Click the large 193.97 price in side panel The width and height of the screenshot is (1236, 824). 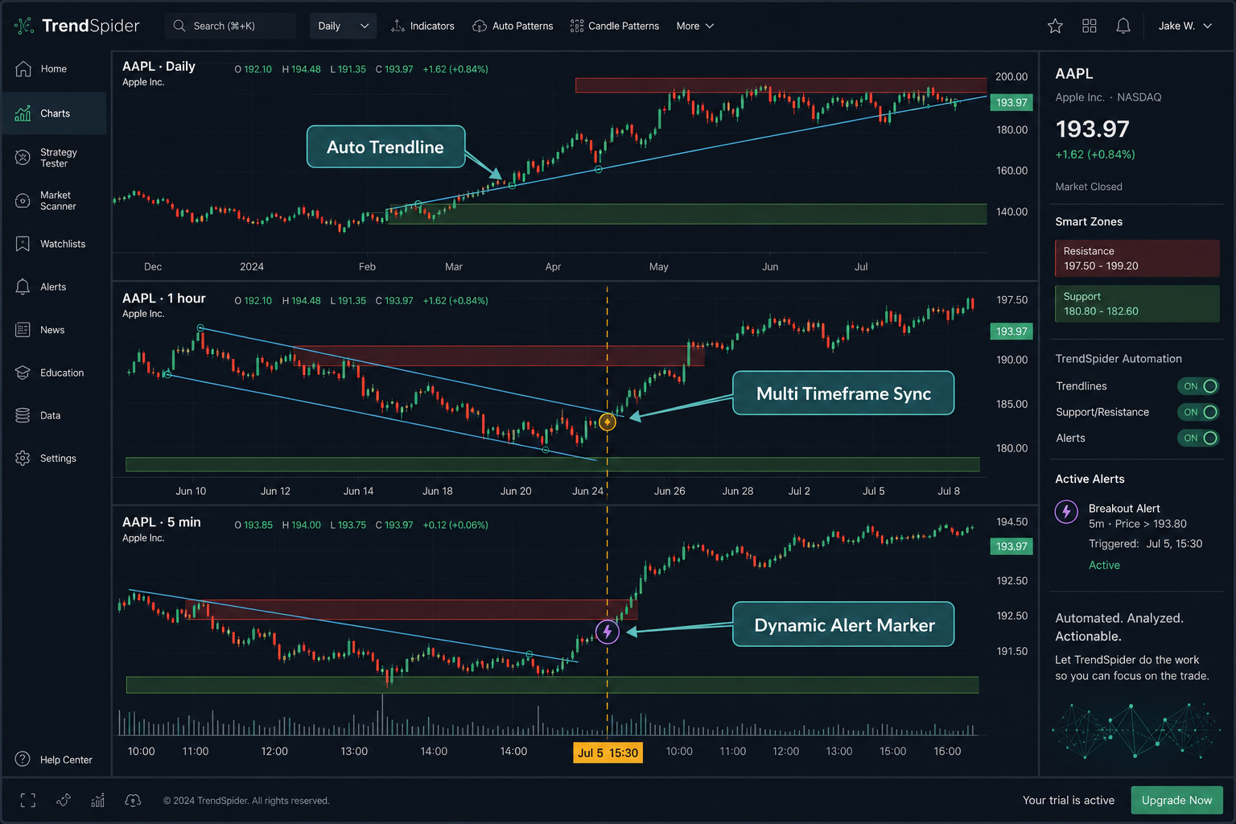coord(1093,129)
